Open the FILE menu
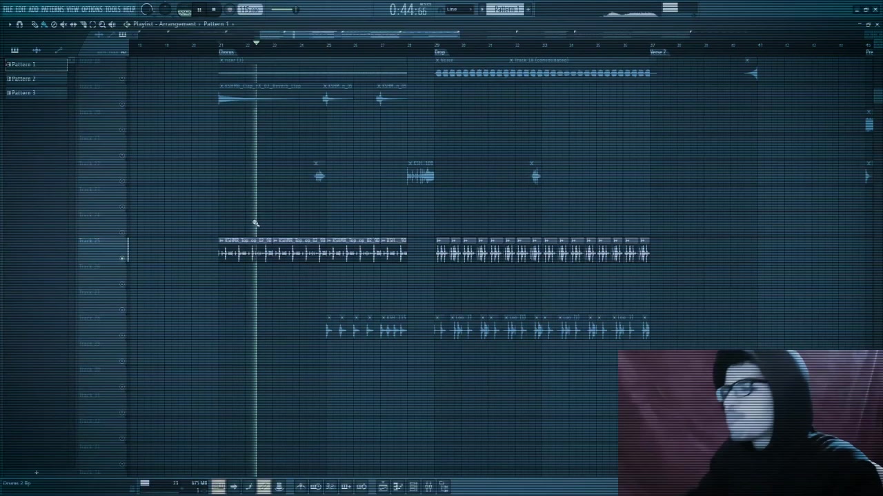 click(x=7, y=10)
